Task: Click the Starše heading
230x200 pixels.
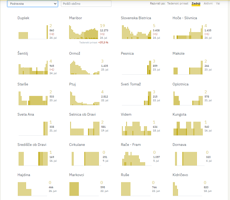Action: point(23,84)
